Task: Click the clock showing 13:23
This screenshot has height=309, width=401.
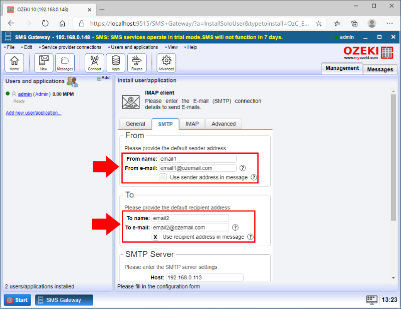Action: click(x=389, y=300)
